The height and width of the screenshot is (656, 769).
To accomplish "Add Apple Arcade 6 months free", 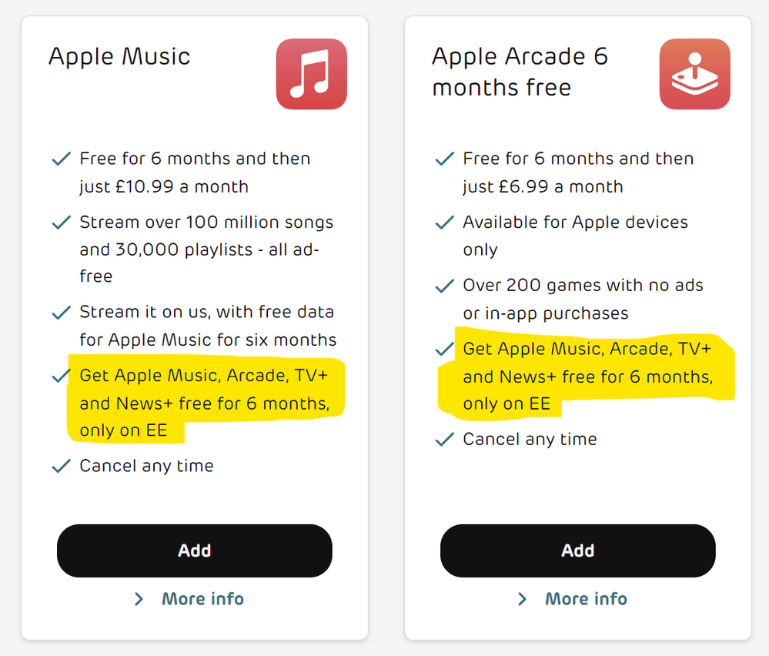I will point(578,551).
